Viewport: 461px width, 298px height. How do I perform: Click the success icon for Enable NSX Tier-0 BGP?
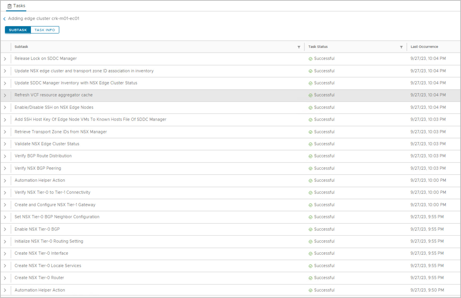pos(310,229)
